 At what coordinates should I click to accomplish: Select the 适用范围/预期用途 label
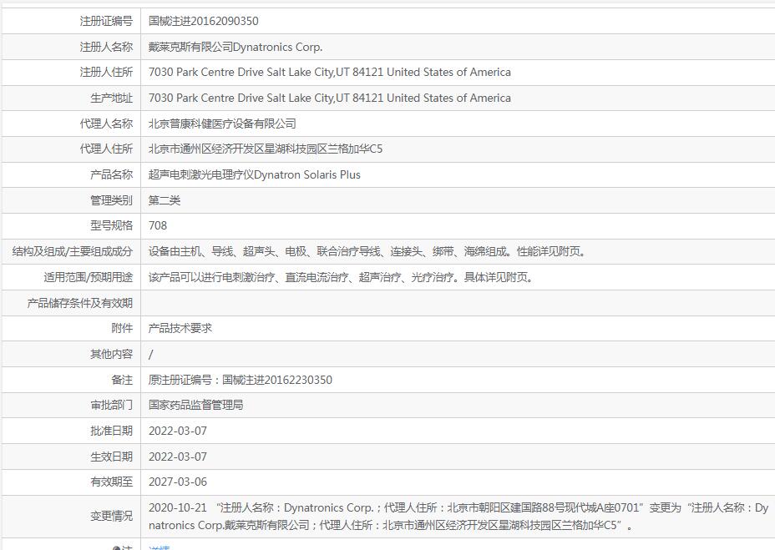[88, 277]
